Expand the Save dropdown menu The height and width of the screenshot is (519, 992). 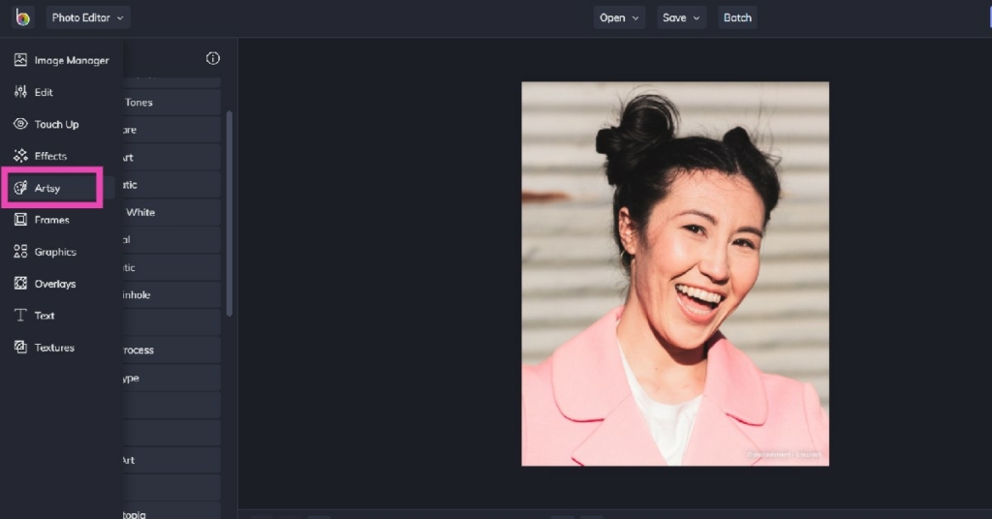click(682, 17)
